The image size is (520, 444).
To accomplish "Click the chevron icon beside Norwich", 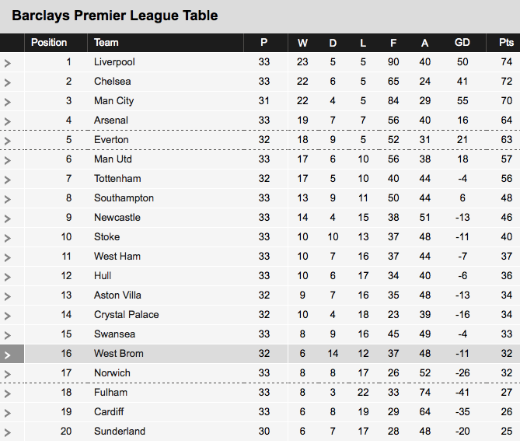I will coord(8,374).
